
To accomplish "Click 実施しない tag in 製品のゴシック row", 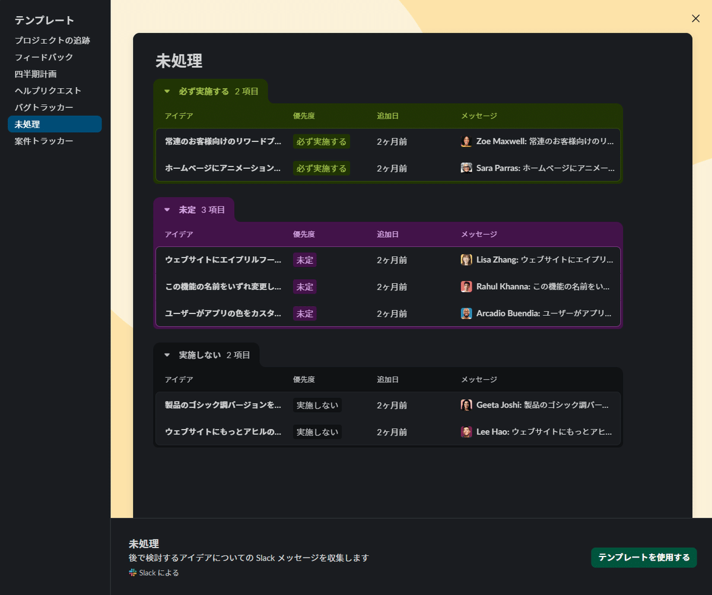I will click(317, 405).
